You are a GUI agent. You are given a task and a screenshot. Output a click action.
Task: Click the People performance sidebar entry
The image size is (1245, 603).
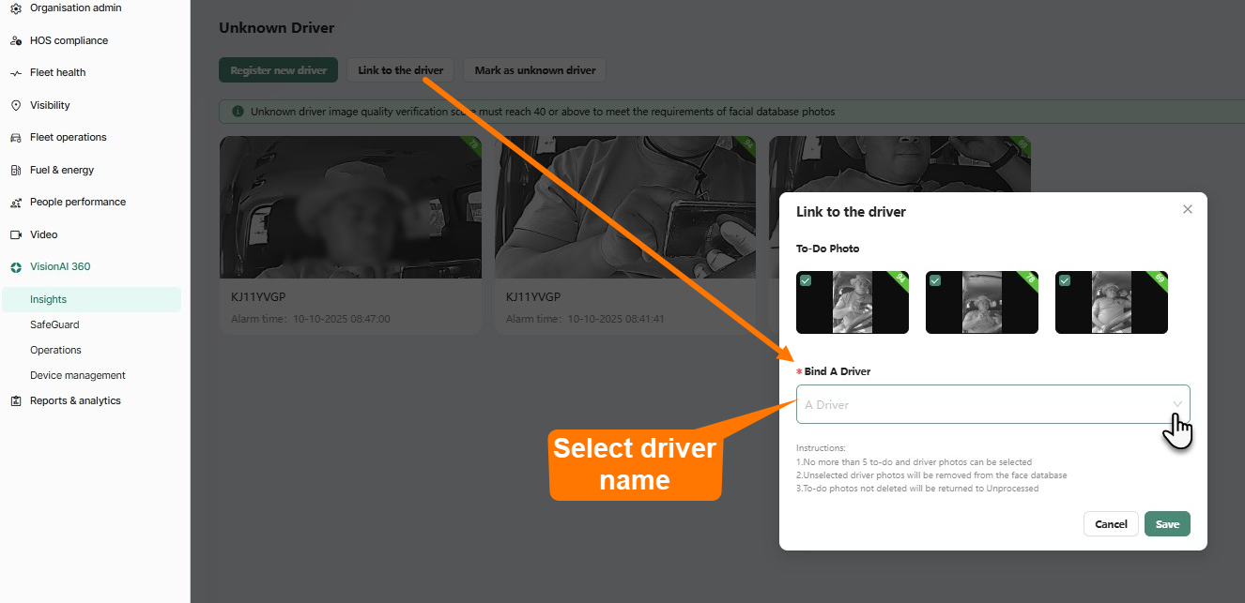click(78, 202)
